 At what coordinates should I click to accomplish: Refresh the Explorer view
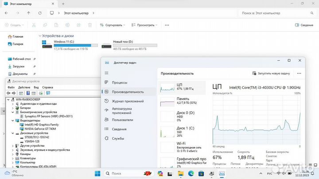[x=40, y=13]
